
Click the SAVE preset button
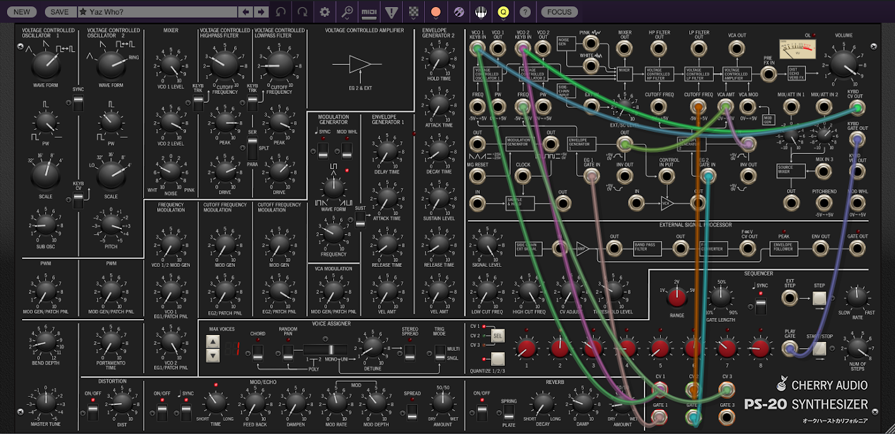point(59,11)
